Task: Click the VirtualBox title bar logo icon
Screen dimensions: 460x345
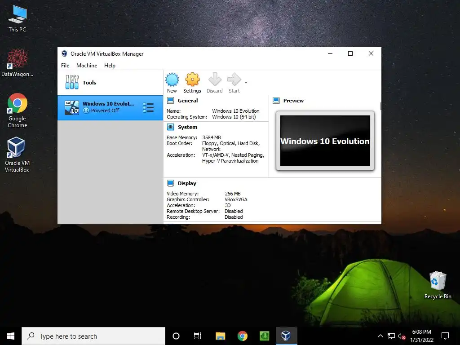Action: (x=64, y=54)
